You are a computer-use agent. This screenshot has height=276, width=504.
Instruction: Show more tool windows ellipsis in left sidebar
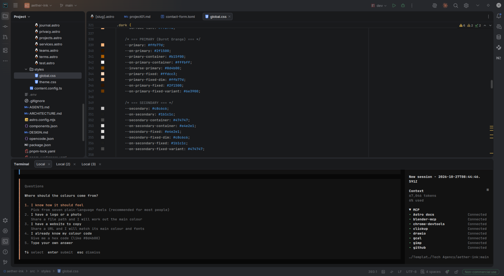point(5,61)
